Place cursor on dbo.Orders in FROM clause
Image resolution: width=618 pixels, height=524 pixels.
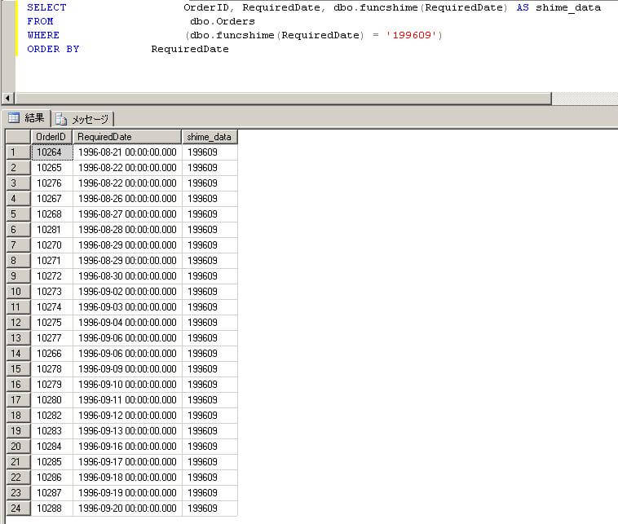[x=222, y=21]
